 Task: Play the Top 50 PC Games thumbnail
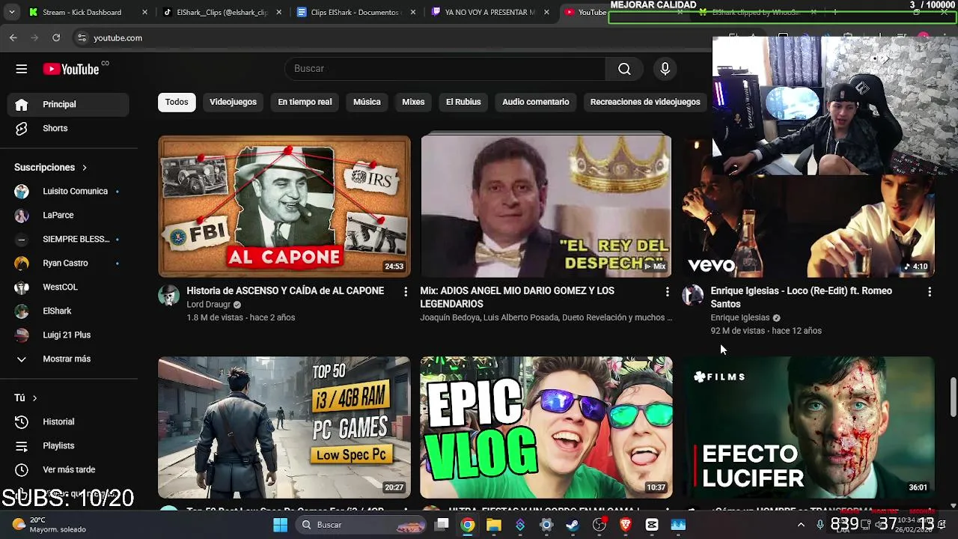tap(284, 427)
